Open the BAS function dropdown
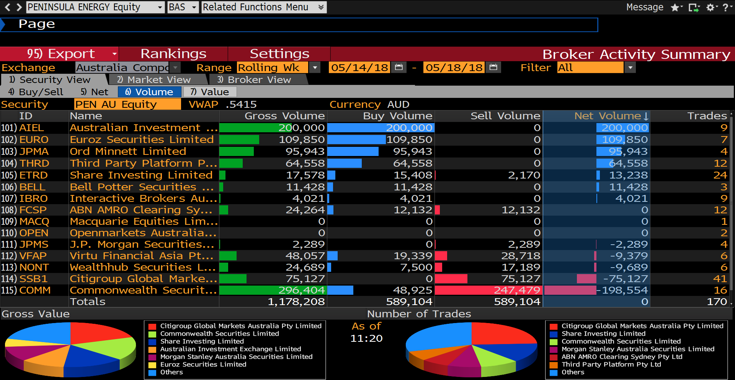The height and width of the screenshot is (380, 735). click(194, 7)
